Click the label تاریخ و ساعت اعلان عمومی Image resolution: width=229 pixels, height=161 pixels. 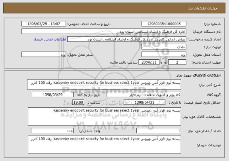pyautogui.click(x=89, y=24)
